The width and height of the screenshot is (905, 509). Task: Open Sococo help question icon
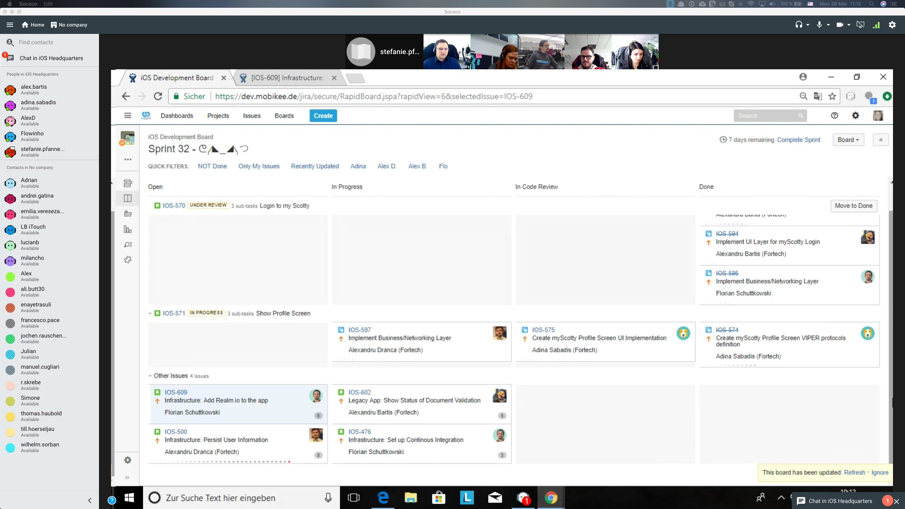click(x=112, y=500)
